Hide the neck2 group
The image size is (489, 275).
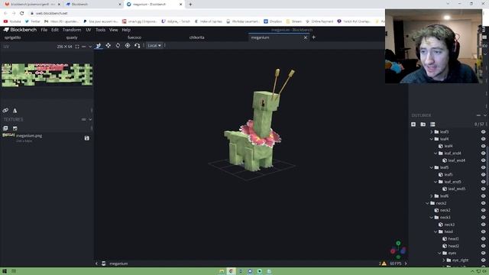click(483, 203)
